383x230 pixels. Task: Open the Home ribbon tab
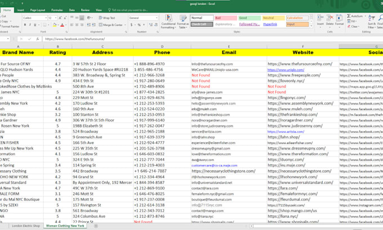click(x=7, y=10)
